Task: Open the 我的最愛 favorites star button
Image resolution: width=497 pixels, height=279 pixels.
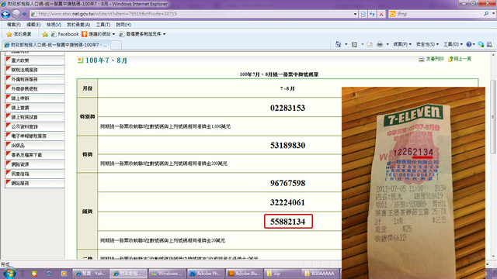Action: tap(19, 34)
